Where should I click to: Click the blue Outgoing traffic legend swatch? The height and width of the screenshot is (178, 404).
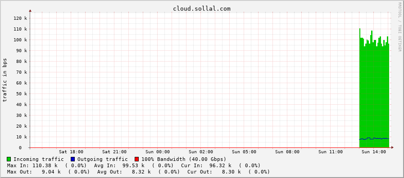(x=73, y=159)
